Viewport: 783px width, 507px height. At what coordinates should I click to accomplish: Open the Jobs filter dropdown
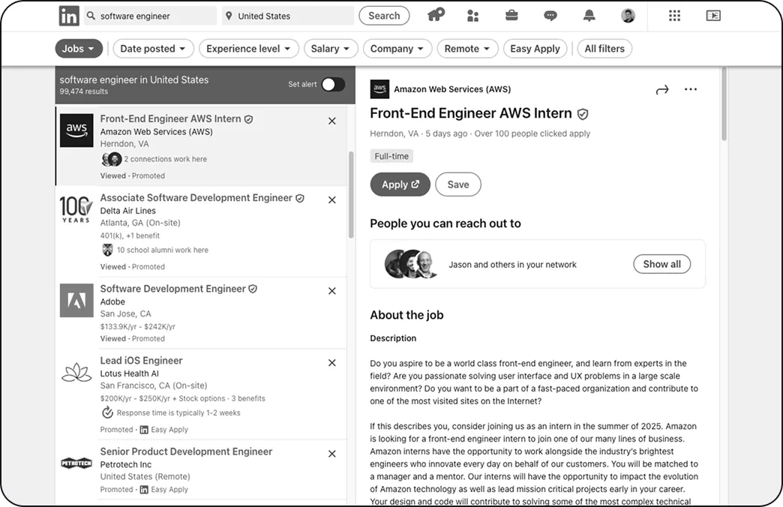tap(79, 49)
